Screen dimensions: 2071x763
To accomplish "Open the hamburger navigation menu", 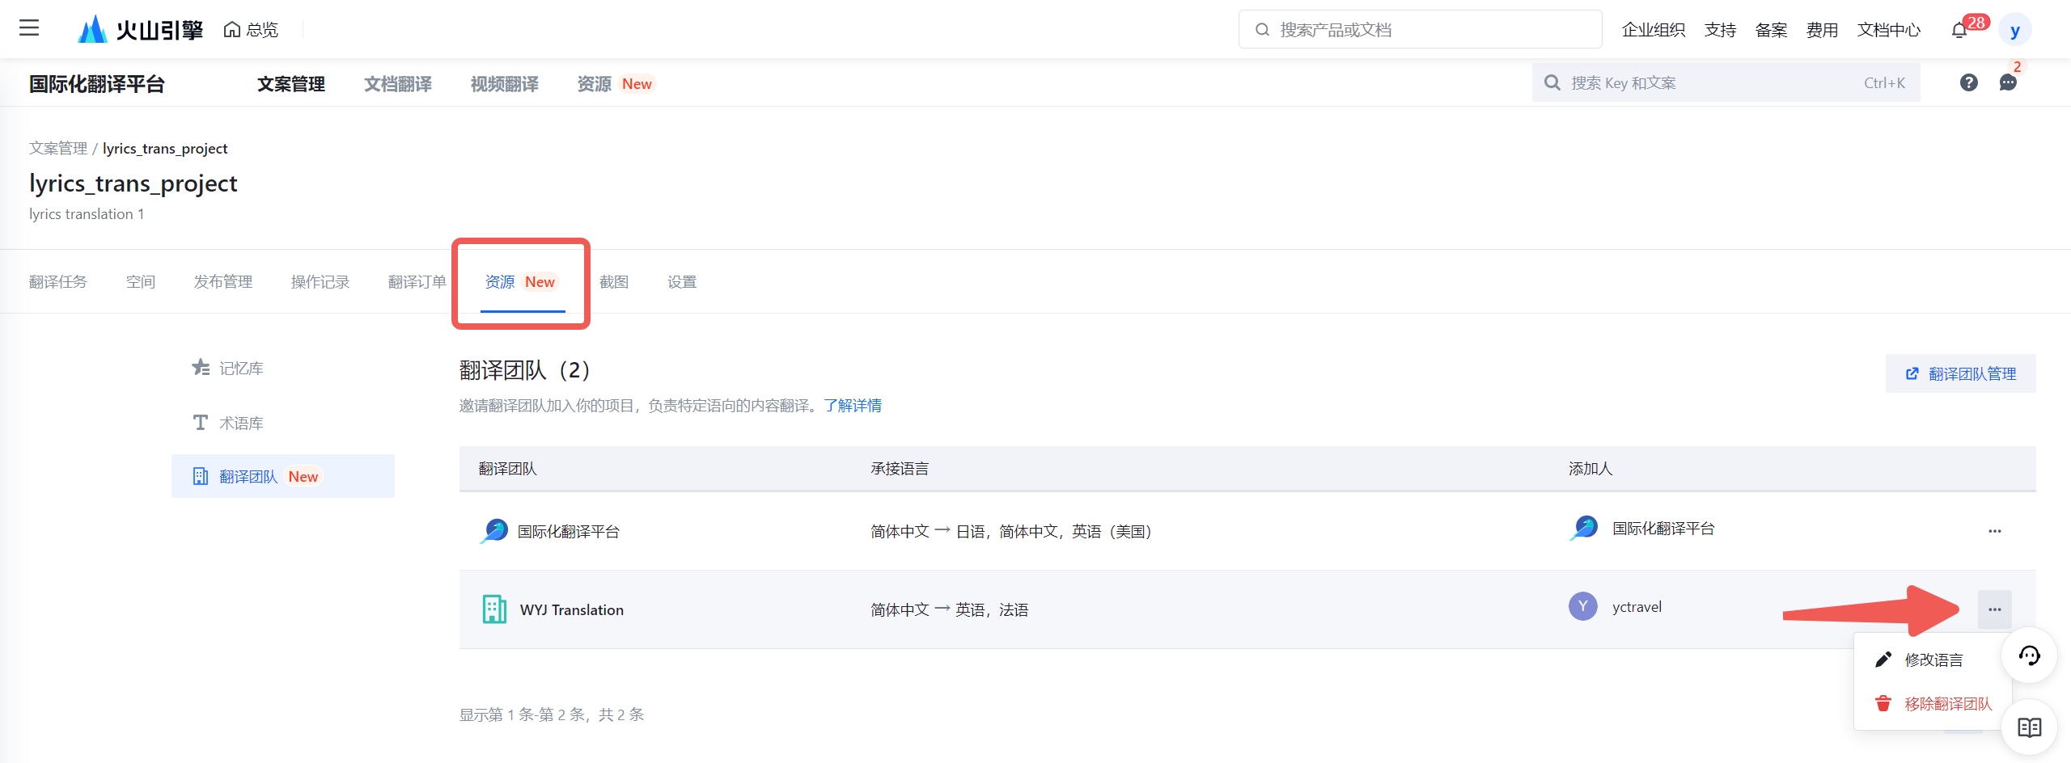I will (x=29, y=28).
